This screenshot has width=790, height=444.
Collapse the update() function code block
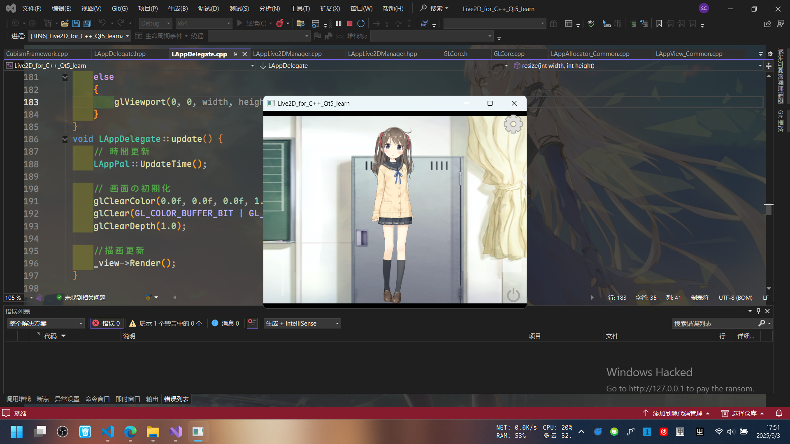coord(65,139)
